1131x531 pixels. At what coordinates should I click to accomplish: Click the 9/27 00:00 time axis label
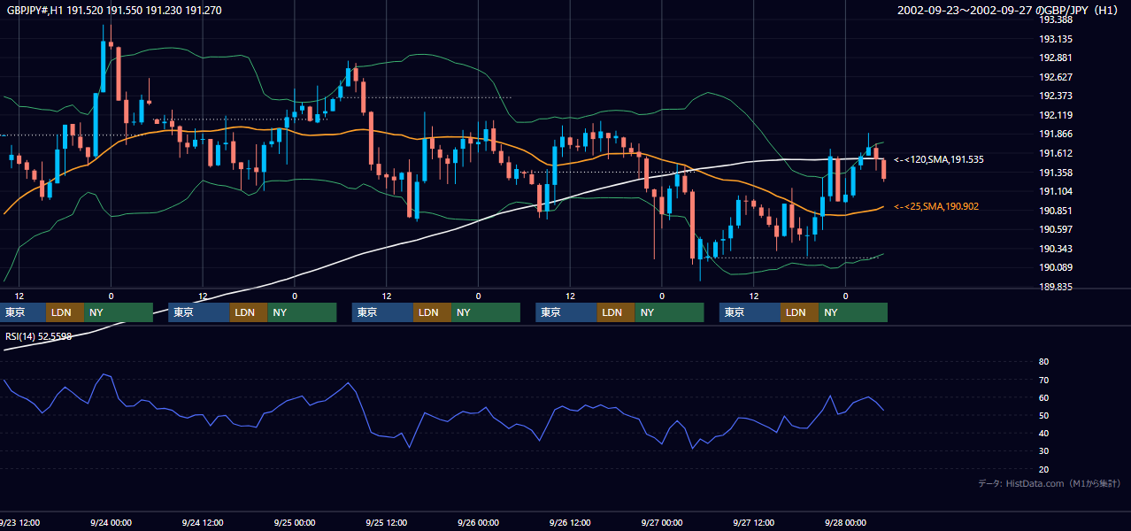tap(661, 522)
